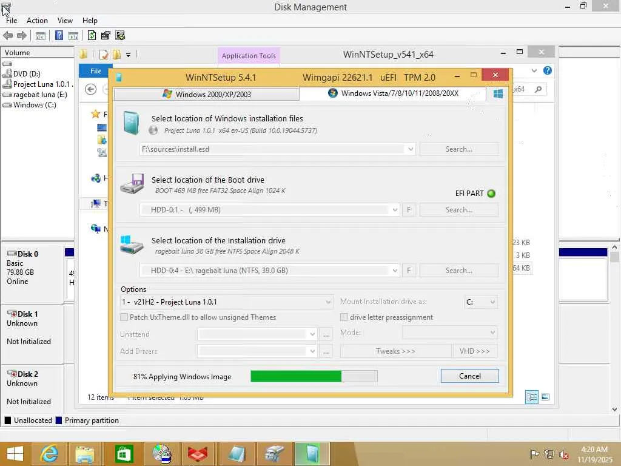Open the Add Drivers dropdown
This screenshot has height=466, width=621.
(312, 351)
